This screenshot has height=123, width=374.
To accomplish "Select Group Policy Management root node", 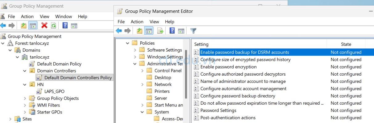I will pos(34,36).
